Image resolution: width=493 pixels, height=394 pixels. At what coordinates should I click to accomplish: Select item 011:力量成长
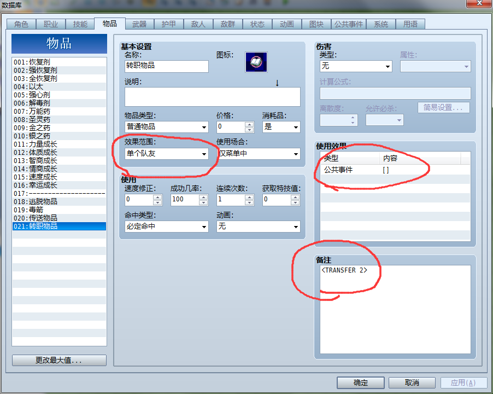[x=59, y=144]
